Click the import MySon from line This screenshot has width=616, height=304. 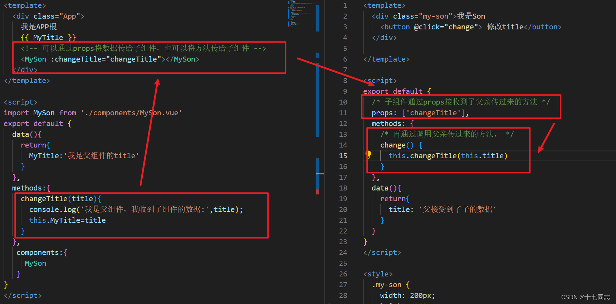click(x=93, y=113)
